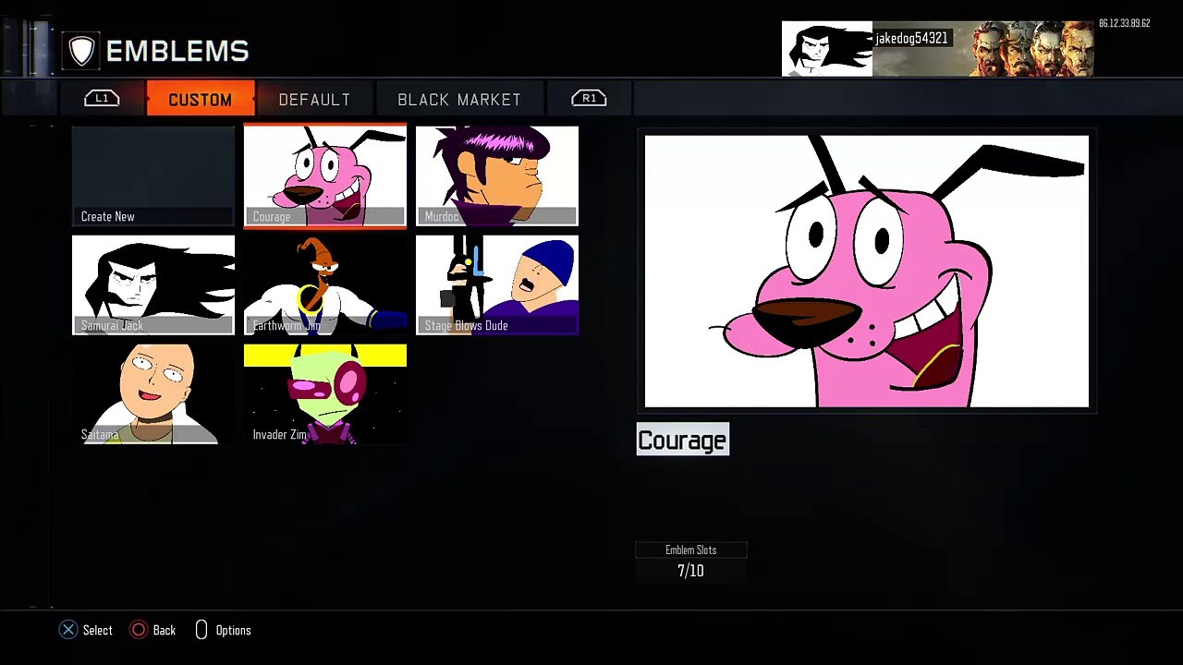This screenshot has width=1183, height=665.
Task: Select the Invader Zim emblem thumbnail
Action: click(x=325, y=393)
